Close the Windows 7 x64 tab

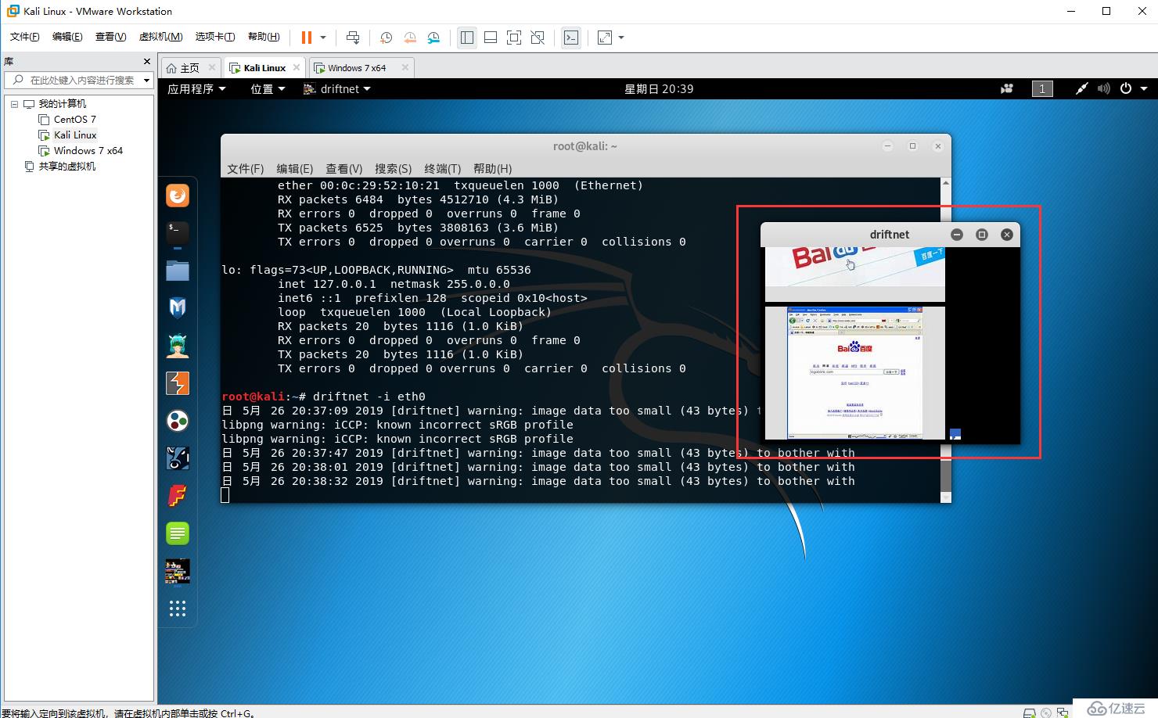[405, 67]
